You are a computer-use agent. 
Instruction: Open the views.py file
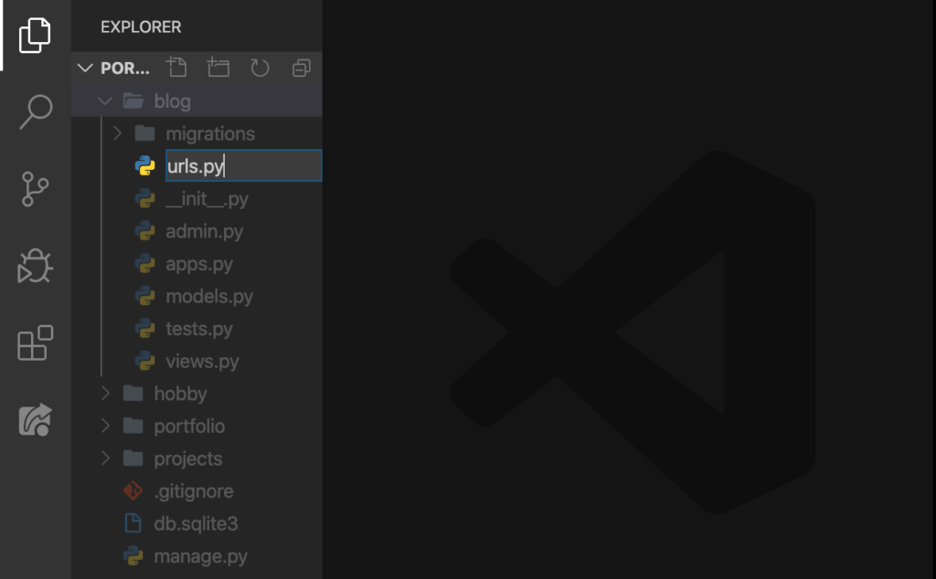(x=202, y=362)
